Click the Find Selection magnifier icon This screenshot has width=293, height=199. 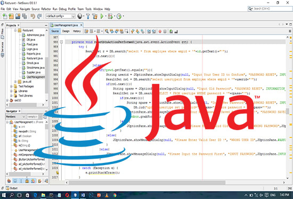(x=107, y=31)
